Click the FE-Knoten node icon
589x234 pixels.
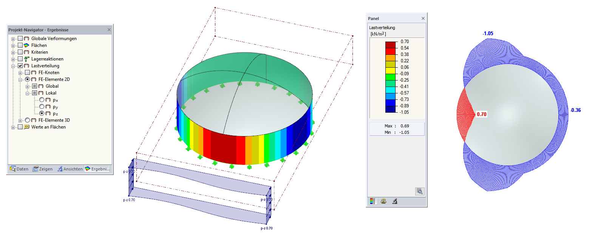(x=34, y=73)
